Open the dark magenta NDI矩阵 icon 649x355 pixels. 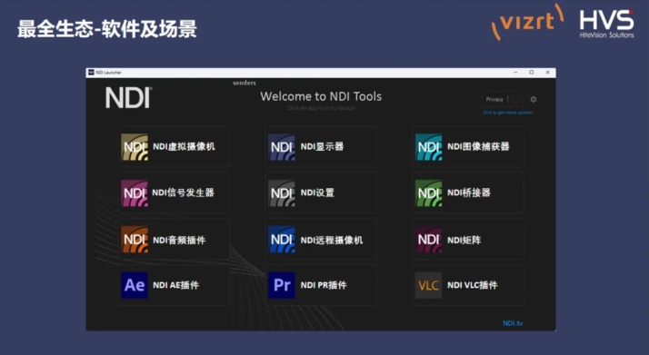point(428,240)
